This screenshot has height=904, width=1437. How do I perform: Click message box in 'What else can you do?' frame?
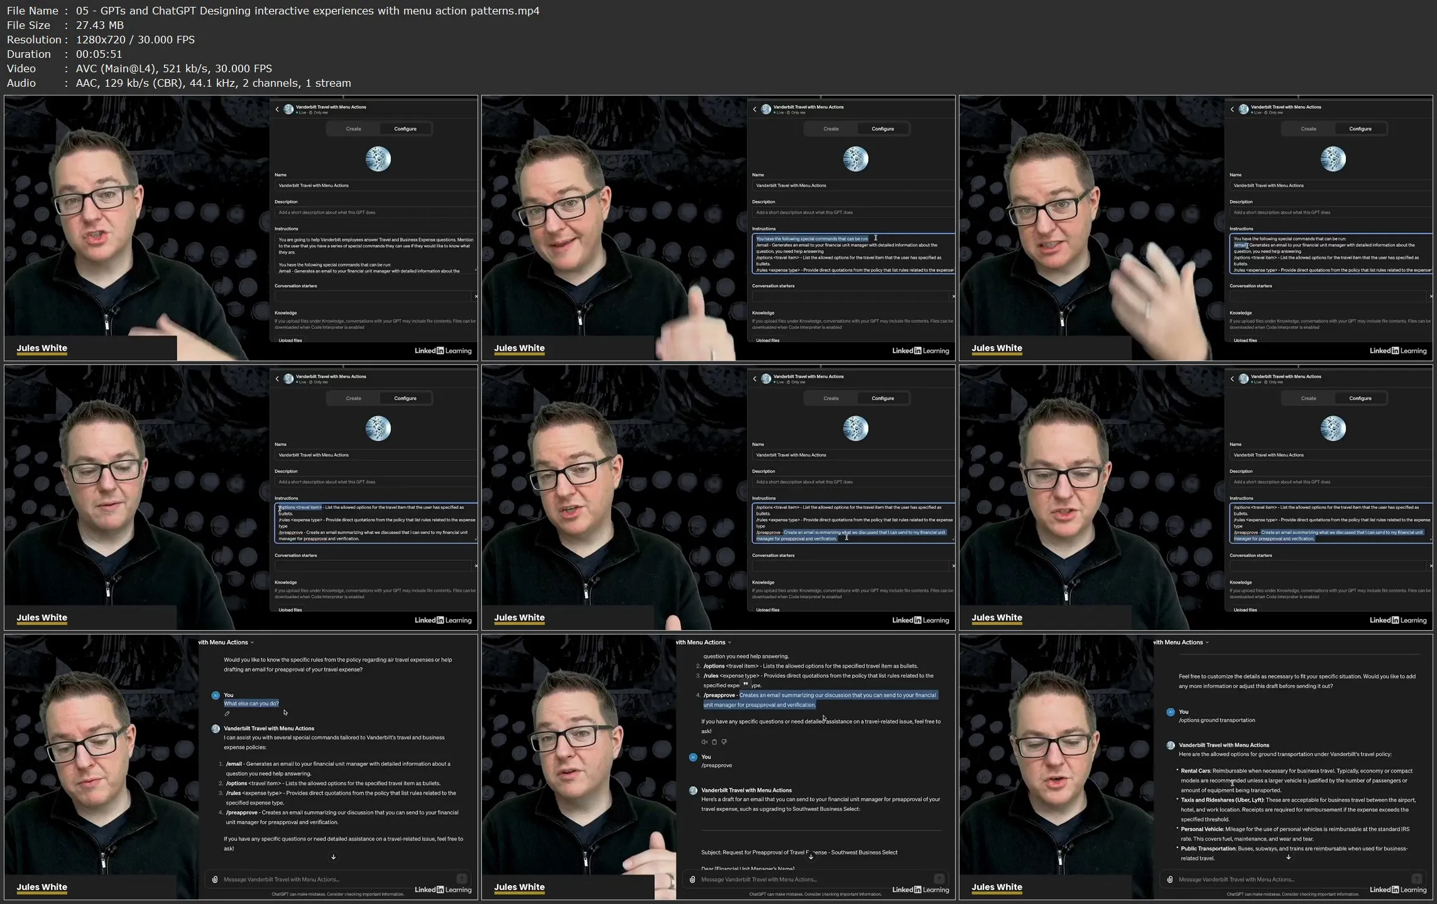[x=337, y=879]
